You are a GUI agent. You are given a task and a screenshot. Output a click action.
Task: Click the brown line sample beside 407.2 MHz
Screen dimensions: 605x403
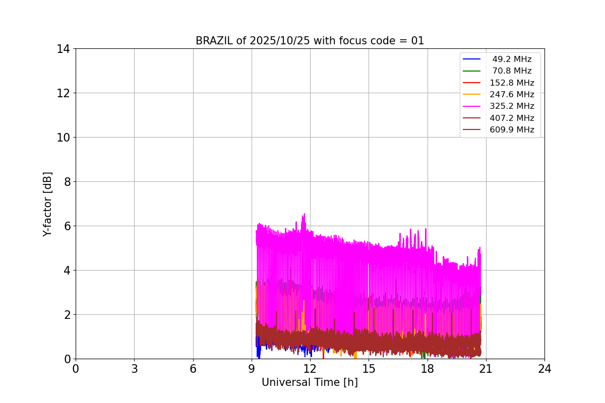coord(472,118)
